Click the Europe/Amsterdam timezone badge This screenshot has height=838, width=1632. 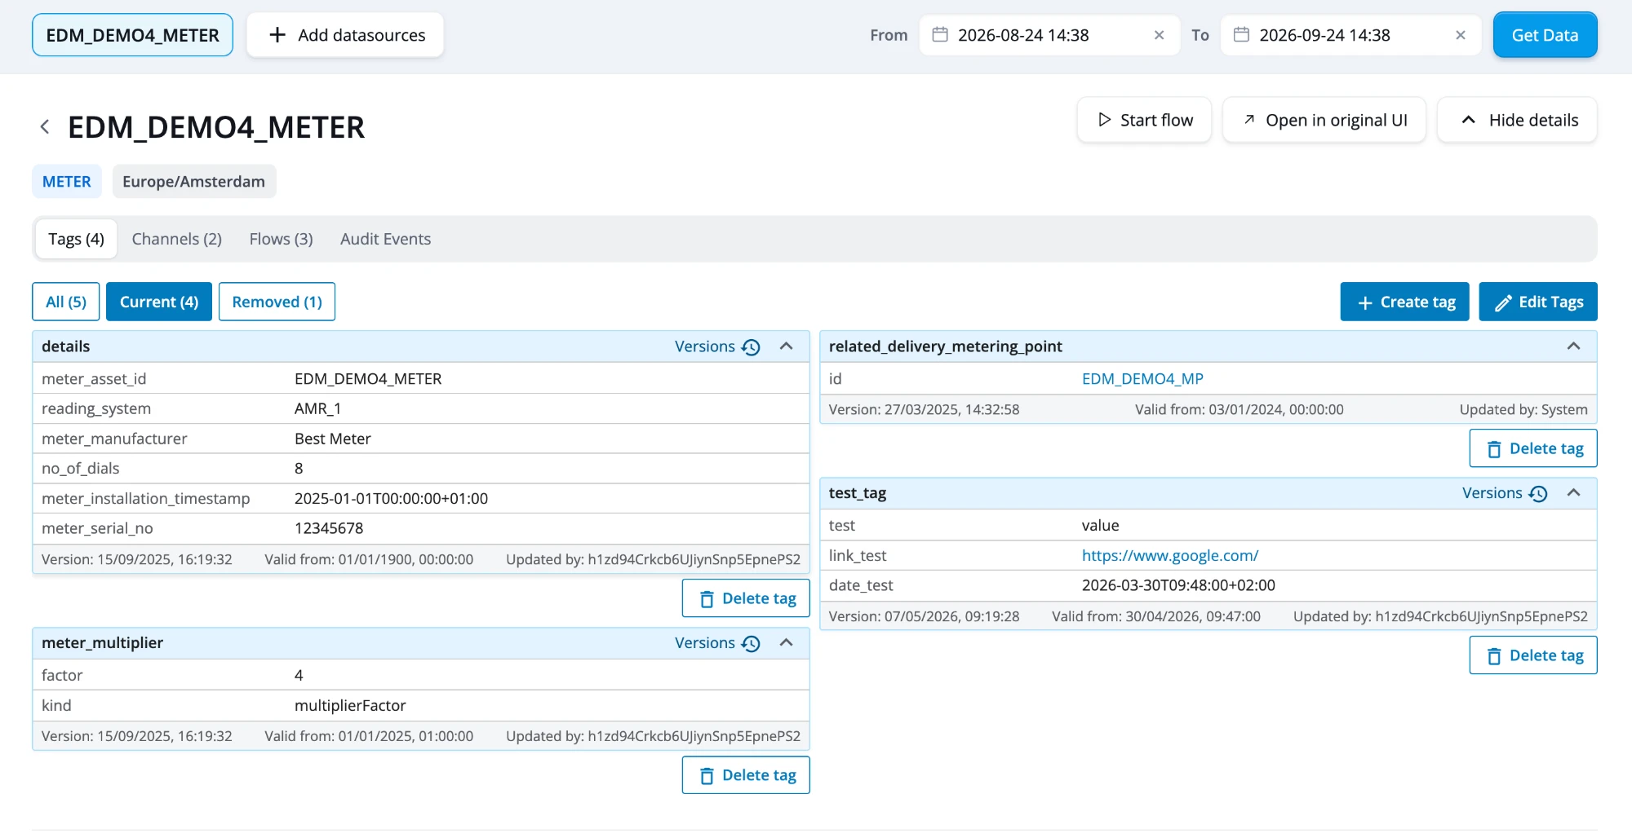[x=194, y=182]
